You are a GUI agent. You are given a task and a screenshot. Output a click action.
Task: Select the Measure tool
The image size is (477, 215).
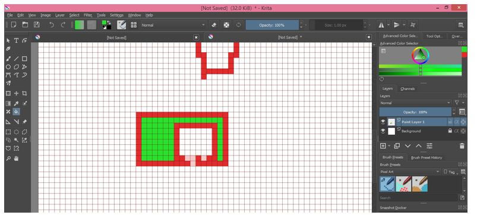tap(17, 122)
